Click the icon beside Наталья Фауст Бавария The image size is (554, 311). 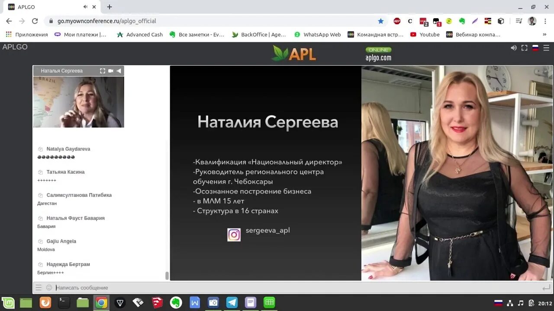pos(40,219)
